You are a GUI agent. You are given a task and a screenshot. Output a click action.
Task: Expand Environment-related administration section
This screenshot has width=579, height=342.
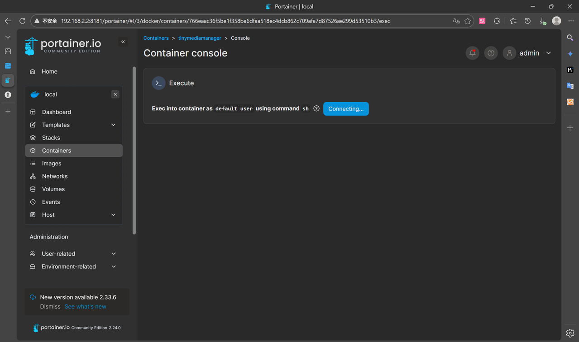coord(73,267)
